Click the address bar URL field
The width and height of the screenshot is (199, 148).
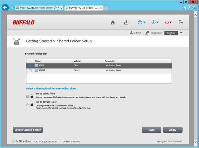click(x=36, y=8)
